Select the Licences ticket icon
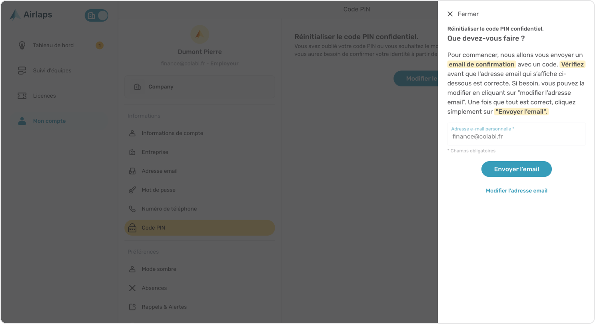Screen dimensions: 595x324 coord(22,96)
